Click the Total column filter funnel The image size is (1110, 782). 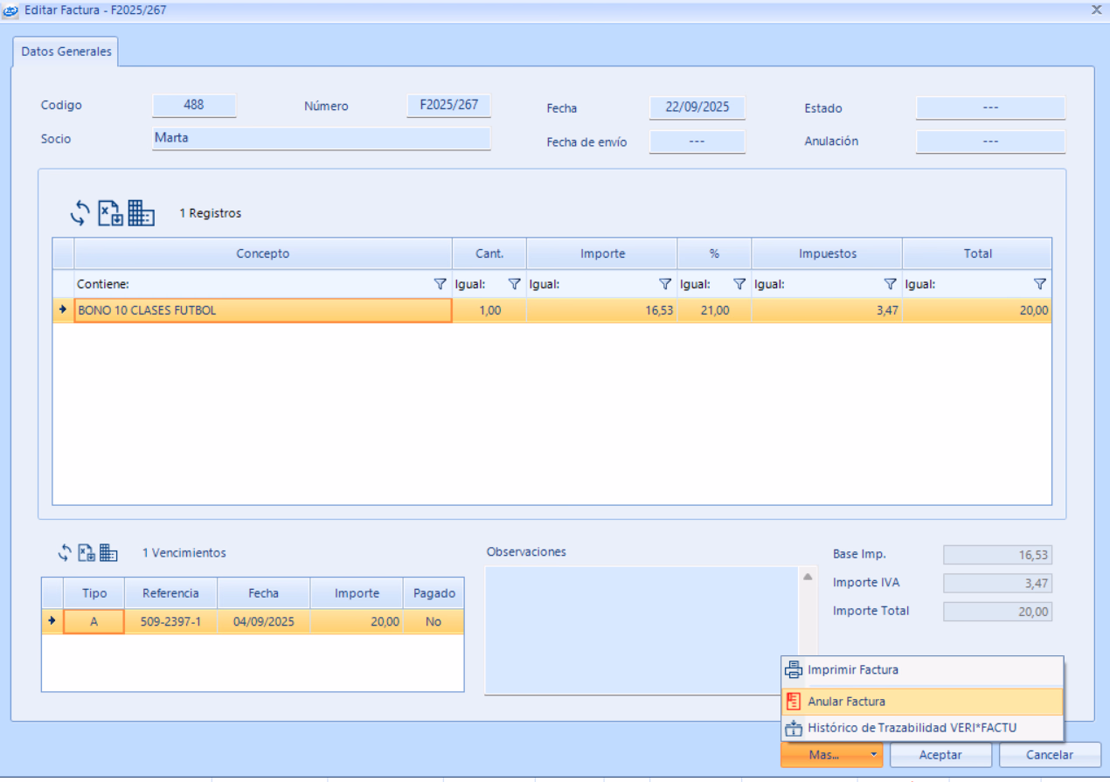tap(1039, 284)
